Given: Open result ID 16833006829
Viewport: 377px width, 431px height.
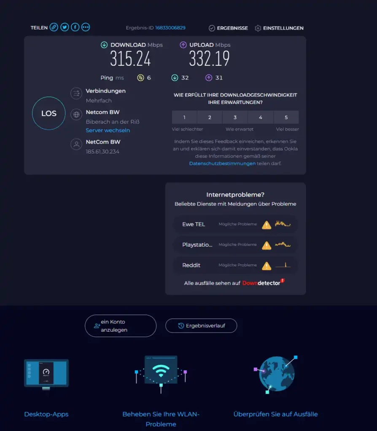Looking at the screenshot, I should click(x=170, y=28).
